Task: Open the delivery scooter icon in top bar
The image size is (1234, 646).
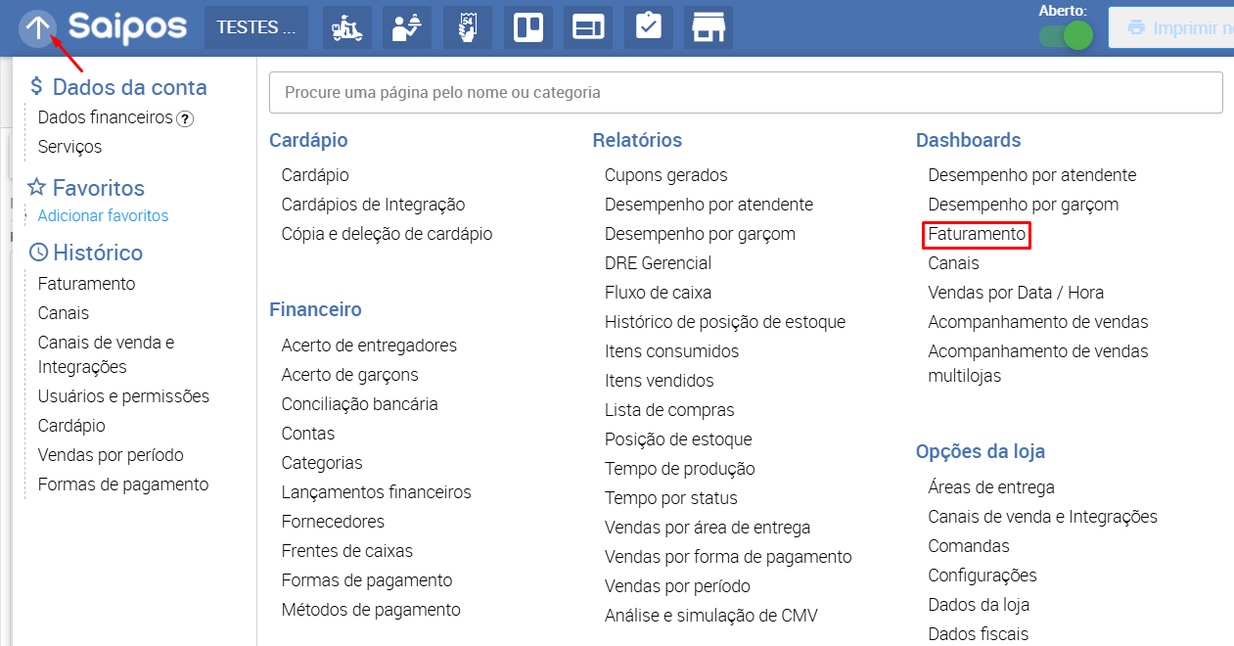Action: [347, 27]
